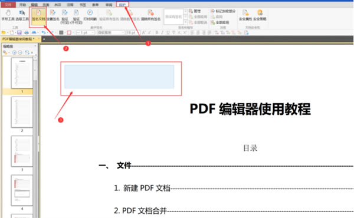Click the PDF 编辑器使用教程 title text
The image size is (354, 218).
(x=250, y=109)
